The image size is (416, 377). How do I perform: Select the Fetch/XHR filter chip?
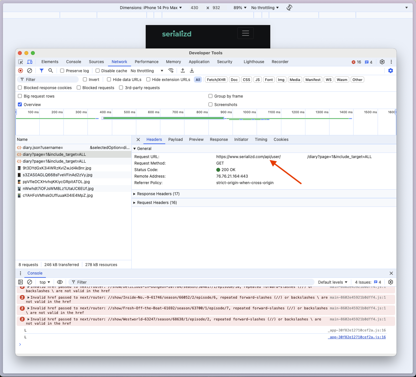216,79
